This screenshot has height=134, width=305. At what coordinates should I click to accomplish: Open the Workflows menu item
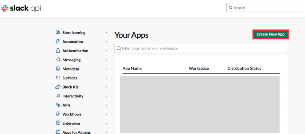click(x=72, y=114)
